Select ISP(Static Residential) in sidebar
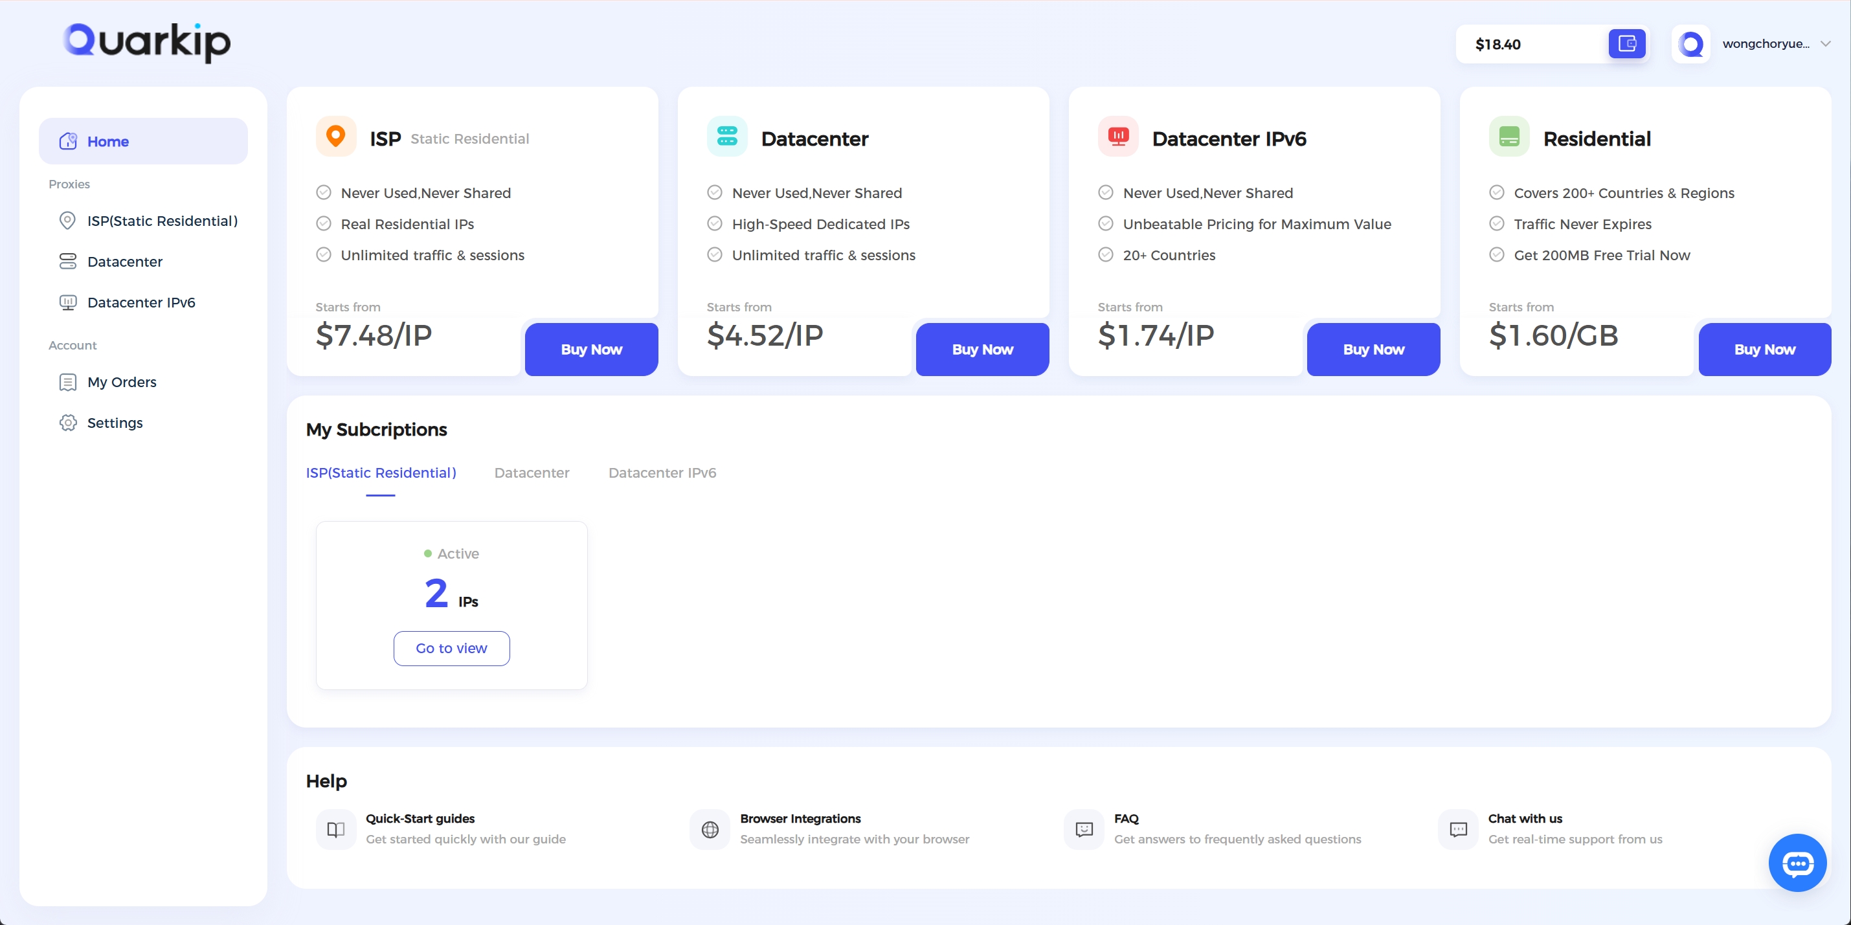 (162, 221)
